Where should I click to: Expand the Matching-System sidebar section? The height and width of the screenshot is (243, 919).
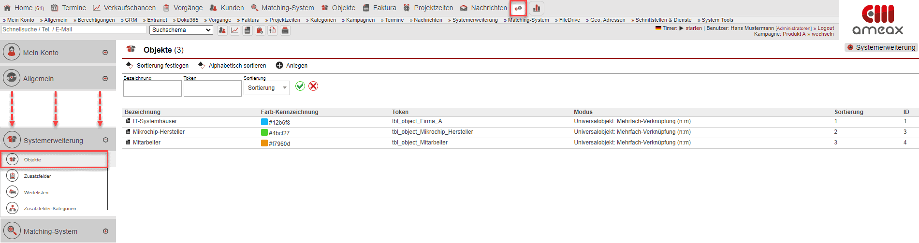pyautogui.click(x=105, y=231)
